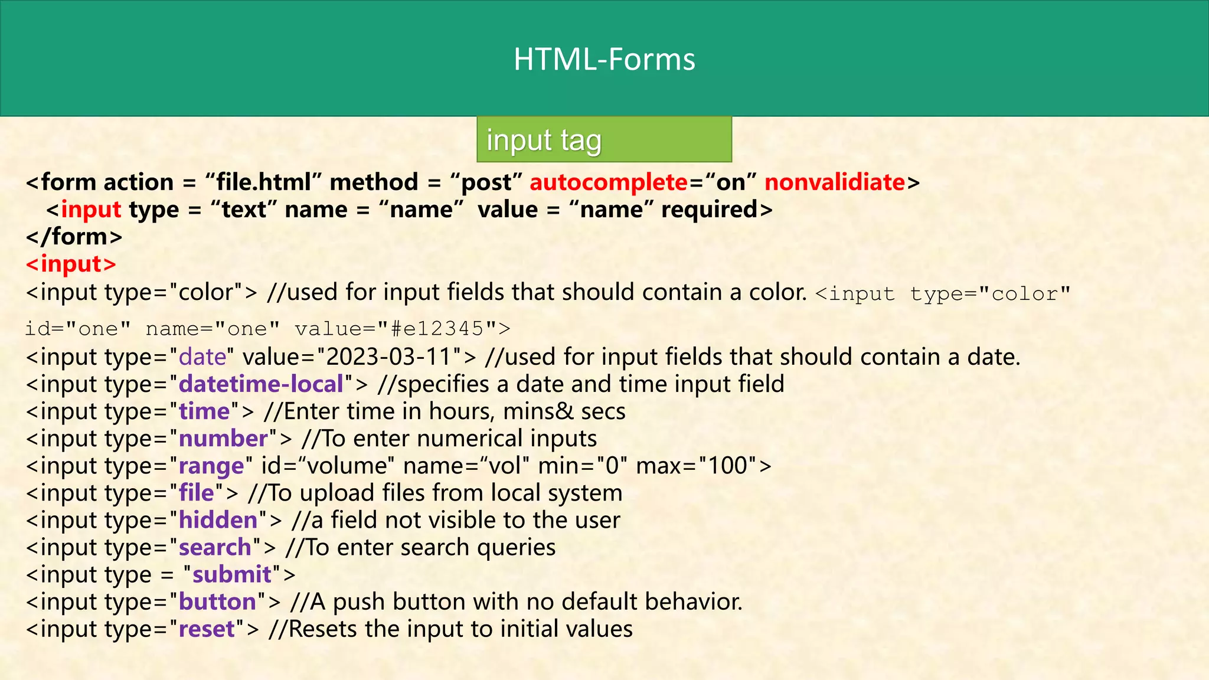Click comment '//a field not visible to the user'
Screen dimensions: 1209x680
[x=456, y=520]
